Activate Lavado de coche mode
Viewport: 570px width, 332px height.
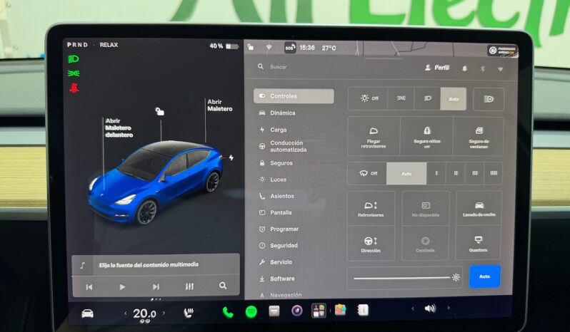[x=479, y=209]
